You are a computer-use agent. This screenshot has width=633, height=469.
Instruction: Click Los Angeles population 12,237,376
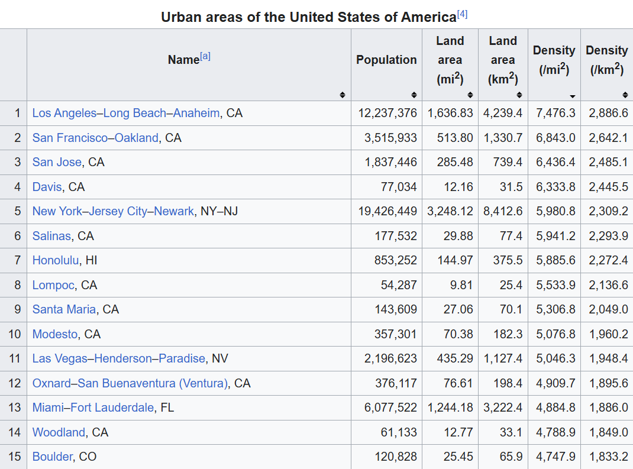(387, 113)
